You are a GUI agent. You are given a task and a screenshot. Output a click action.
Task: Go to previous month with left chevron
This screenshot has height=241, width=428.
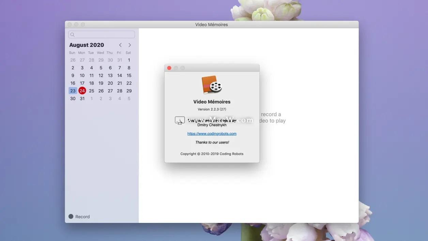(120, 45)
